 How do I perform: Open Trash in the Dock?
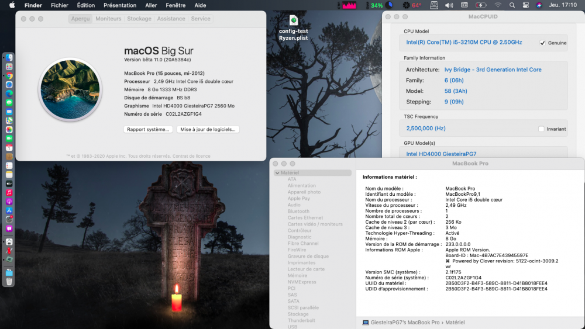tap(9, 281)
